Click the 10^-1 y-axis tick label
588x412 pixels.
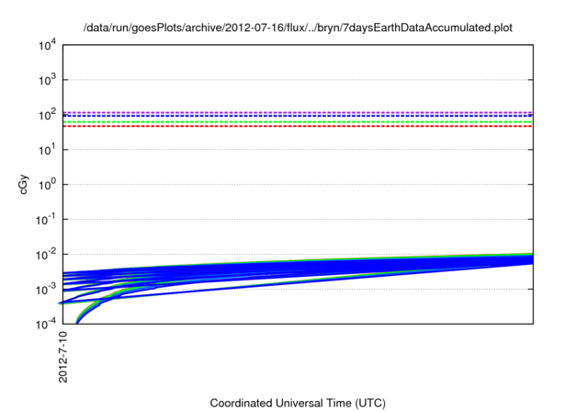[45, 220]
